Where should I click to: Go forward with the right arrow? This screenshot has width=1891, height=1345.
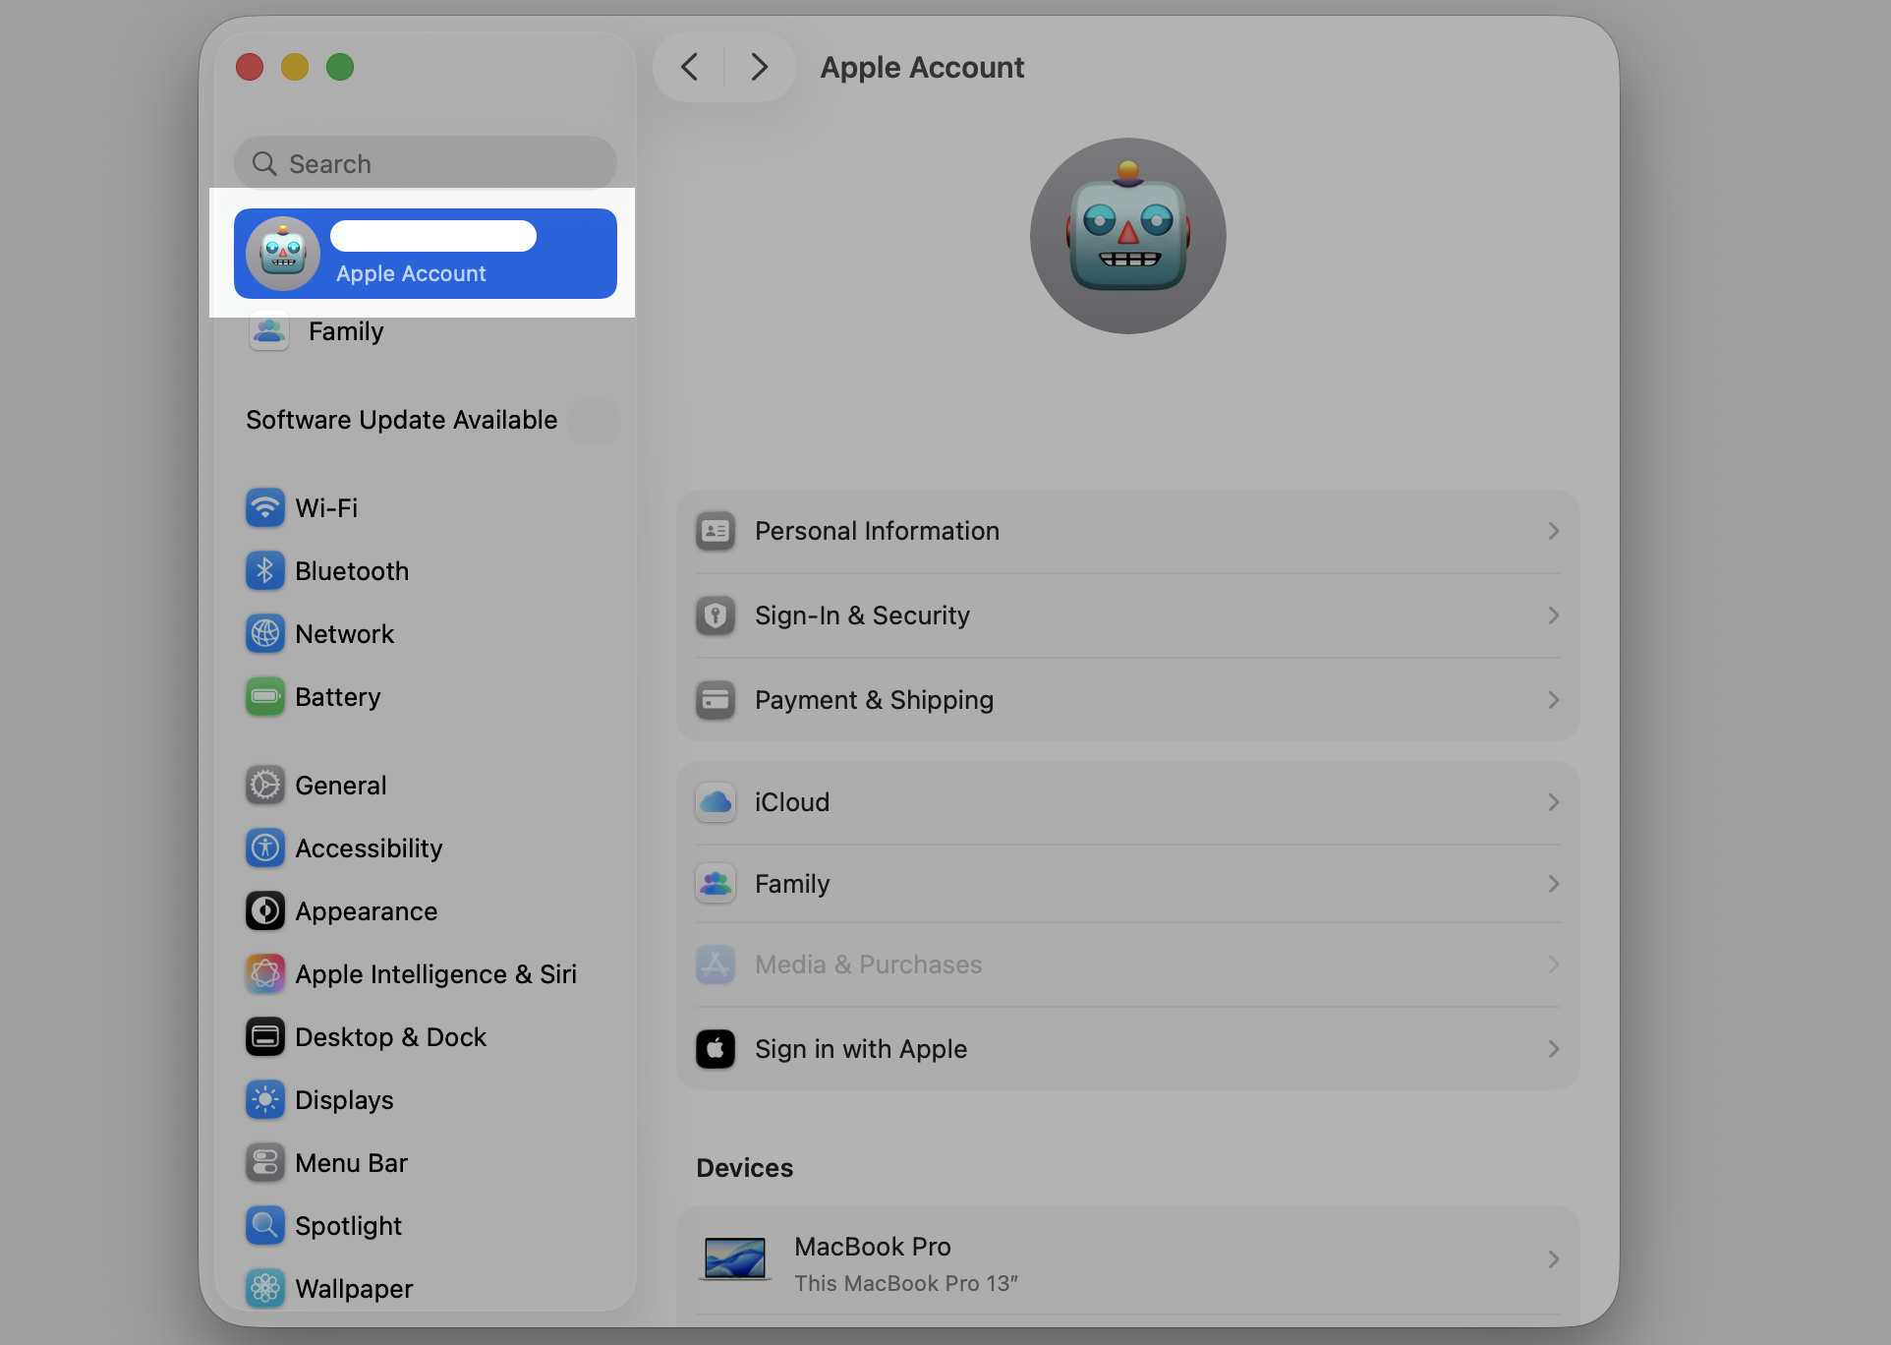[759, 67]
